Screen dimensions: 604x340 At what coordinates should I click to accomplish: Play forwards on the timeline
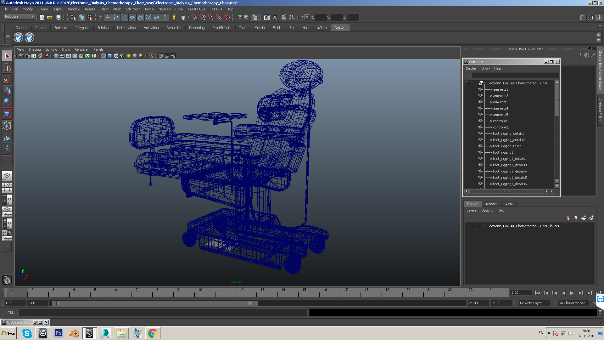(572, 293)
